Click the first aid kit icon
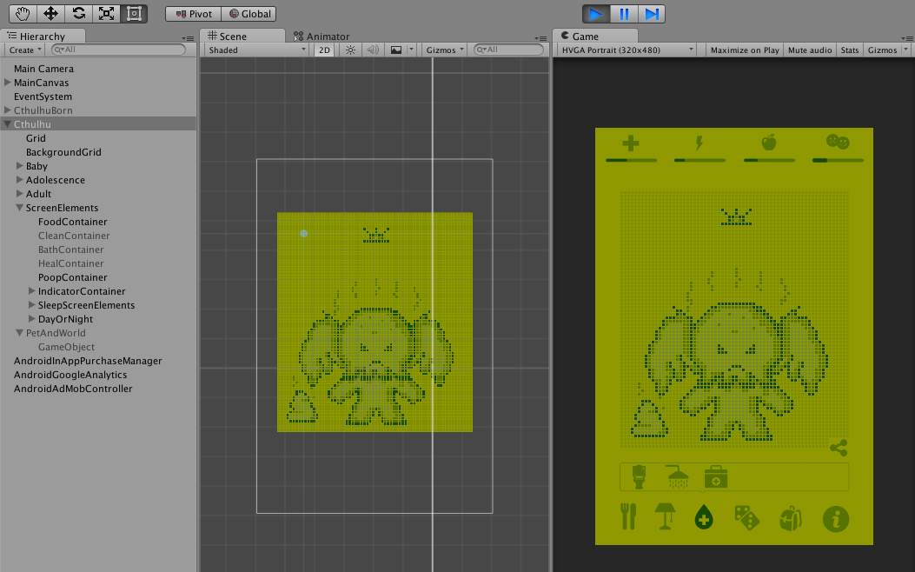 pyautogui.click(x=716, y=477)
